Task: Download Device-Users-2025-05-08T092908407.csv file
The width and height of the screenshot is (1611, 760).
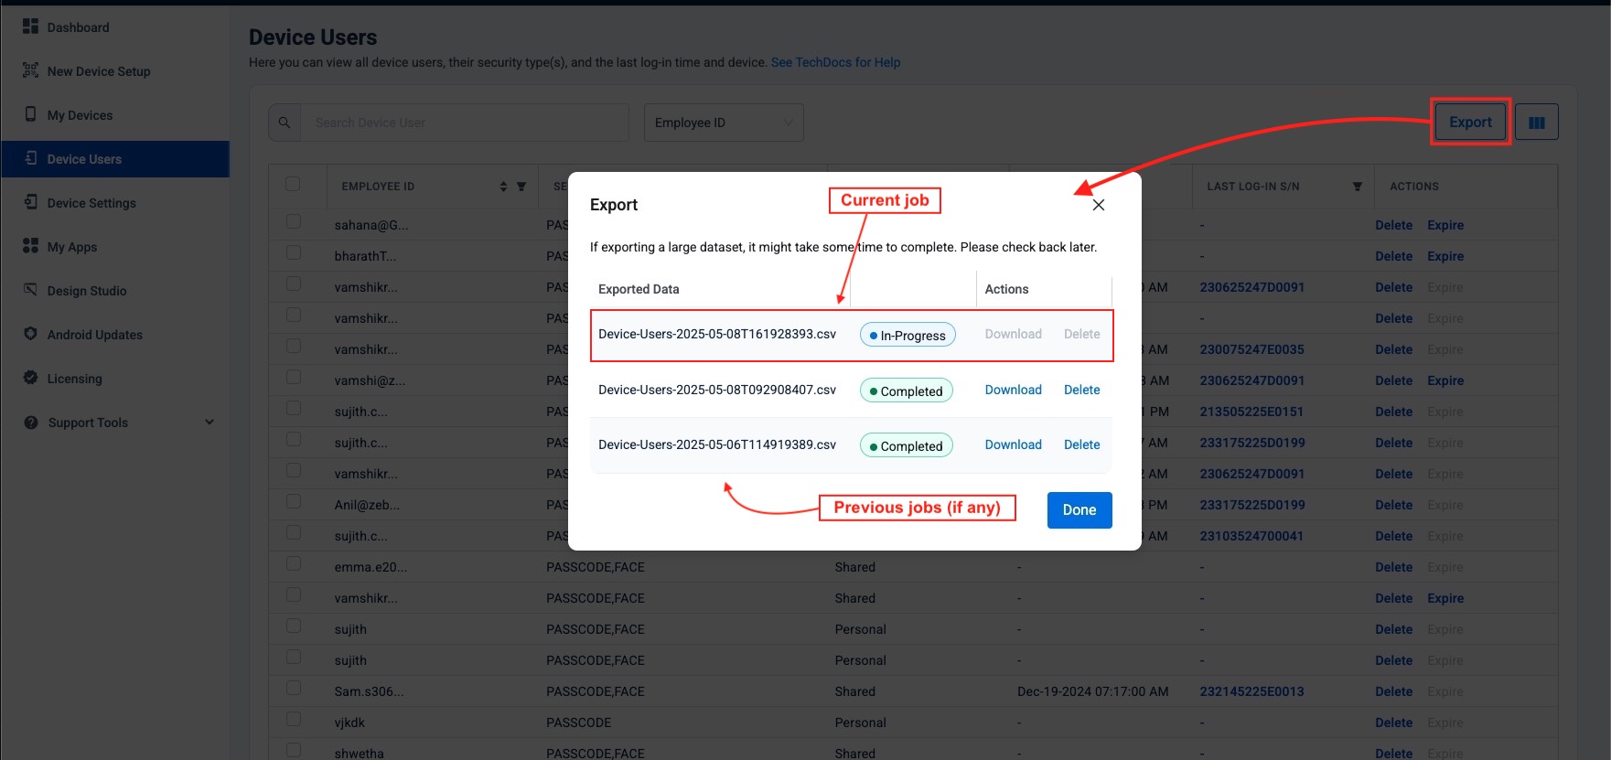Action: click(1013, 390)
